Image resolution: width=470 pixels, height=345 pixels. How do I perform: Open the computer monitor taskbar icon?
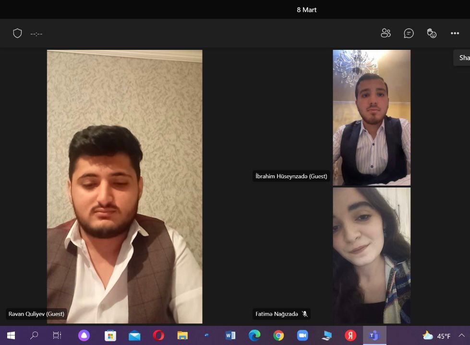point(326,335)
